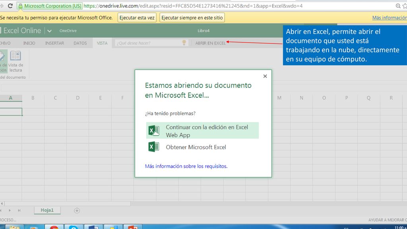Go to OneDrive from the header

point(68,31)
